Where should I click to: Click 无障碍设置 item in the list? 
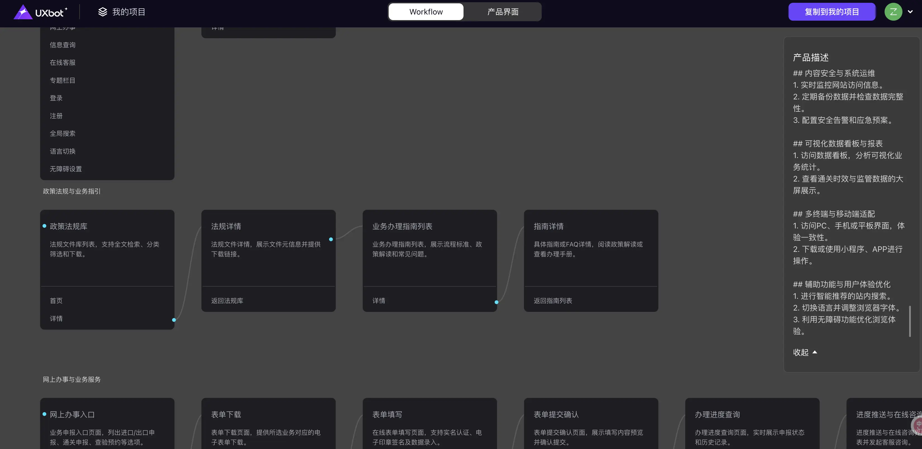click(66, 169)
